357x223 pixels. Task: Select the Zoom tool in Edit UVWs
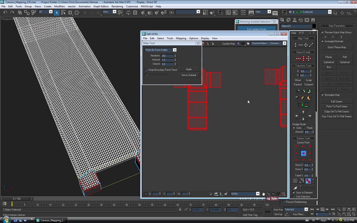[x=268, y=194]
